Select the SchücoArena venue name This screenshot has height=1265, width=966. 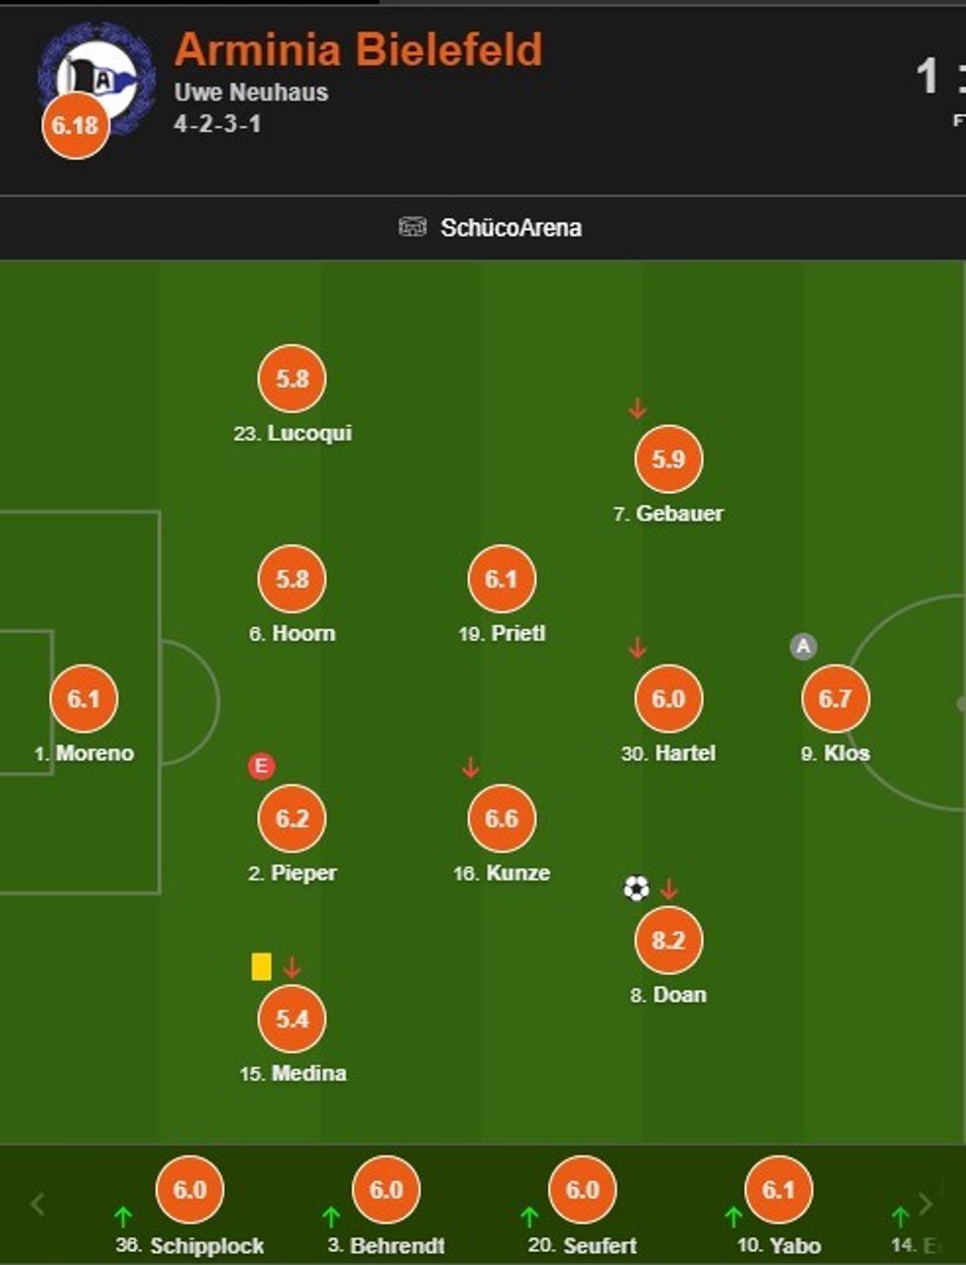(x=511, y=228)
